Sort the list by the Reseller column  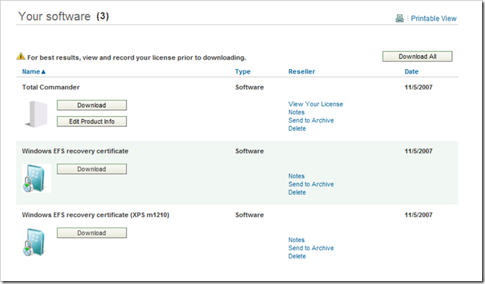pyautogui.click(x=301, y=72)
